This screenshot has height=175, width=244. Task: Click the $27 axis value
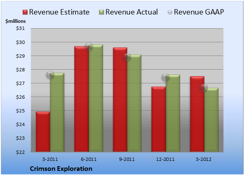pyautogui.click(x=20, y=83)
